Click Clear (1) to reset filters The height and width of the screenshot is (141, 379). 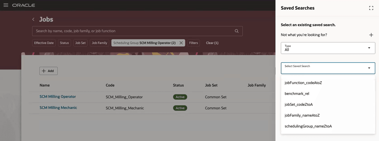click(212, 43)
